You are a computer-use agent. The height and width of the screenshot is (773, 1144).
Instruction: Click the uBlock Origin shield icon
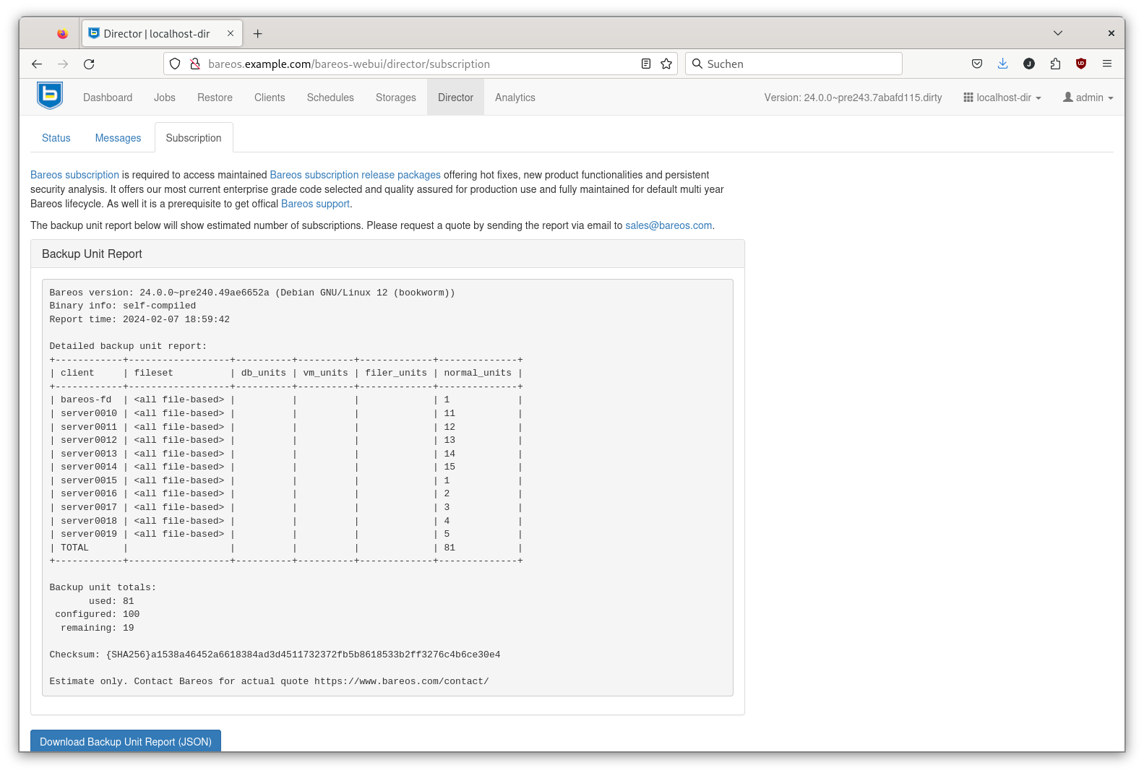1081,64
